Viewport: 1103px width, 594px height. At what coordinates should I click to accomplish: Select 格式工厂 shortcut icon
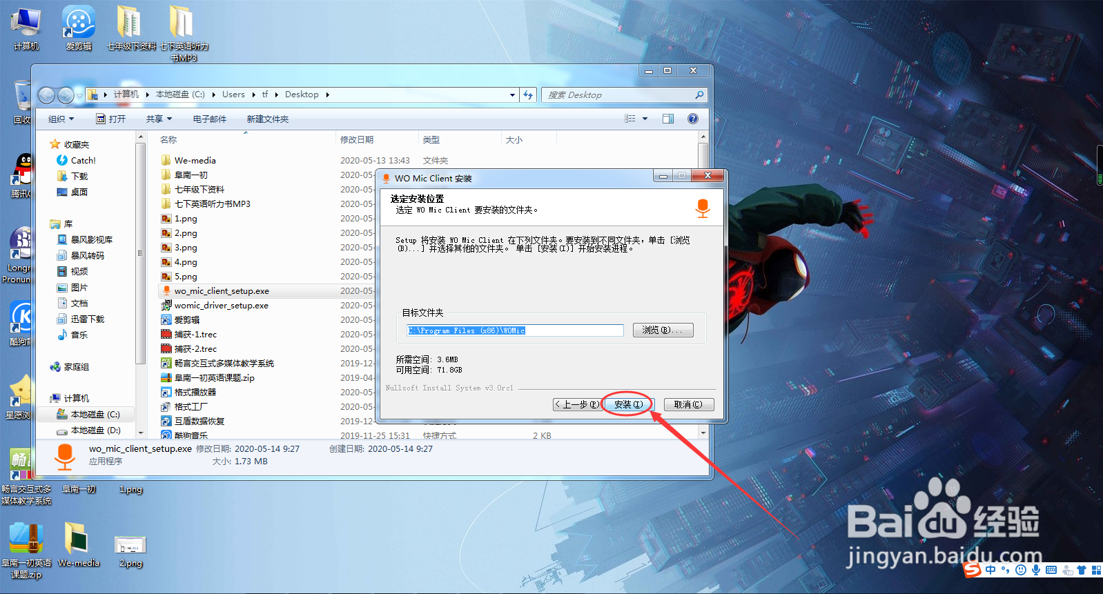pyautogui.click(x=166, y=406)
